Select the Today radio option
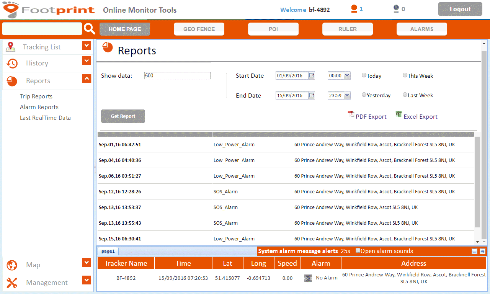490x294 pixels. coord(364,75)
